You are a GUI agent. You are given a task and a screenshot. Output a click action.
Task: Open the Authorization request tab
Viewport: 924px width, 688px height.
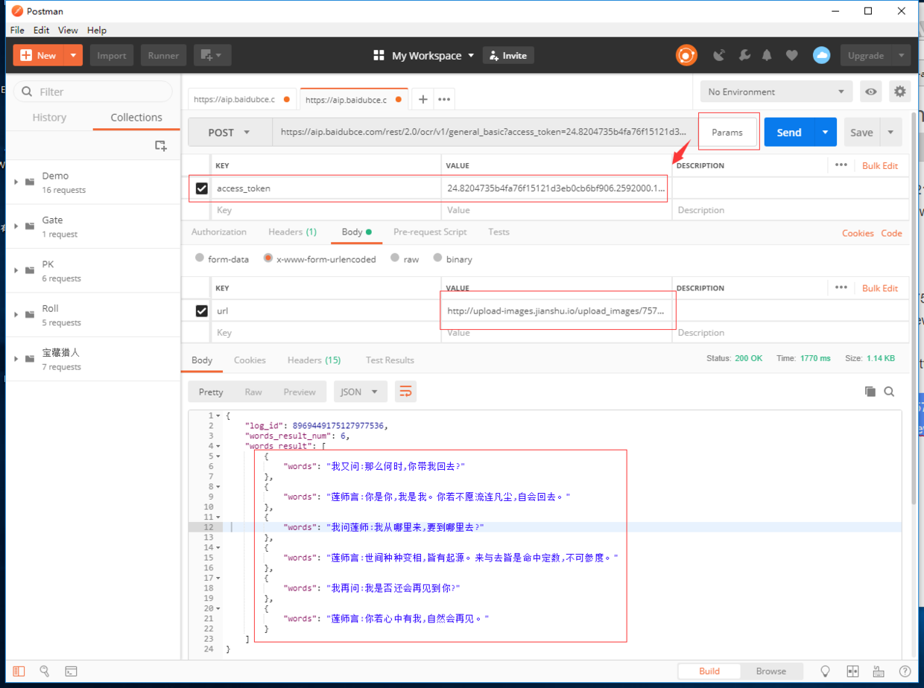pos(219,232)
